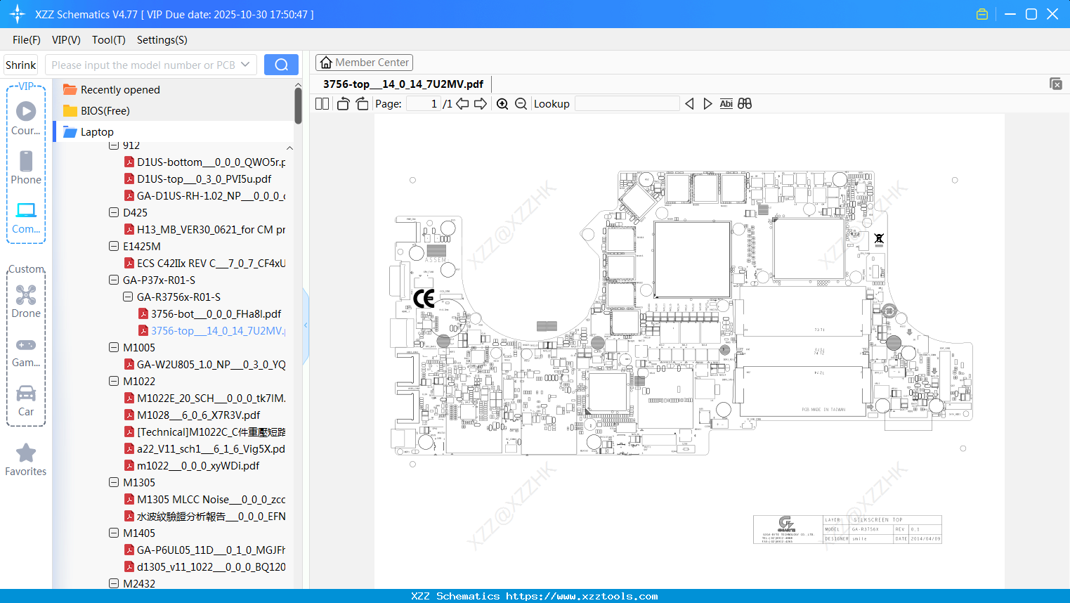Select the Laptop folder

(x=97, y=132)
